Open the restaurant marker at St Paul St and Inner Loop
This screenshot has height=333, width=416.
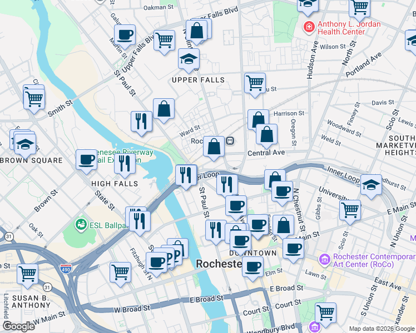click(186, 175)
